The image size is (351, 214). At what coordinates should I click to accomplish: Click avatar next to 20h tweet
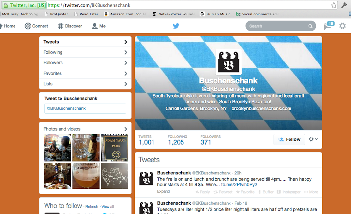(146, 178)
